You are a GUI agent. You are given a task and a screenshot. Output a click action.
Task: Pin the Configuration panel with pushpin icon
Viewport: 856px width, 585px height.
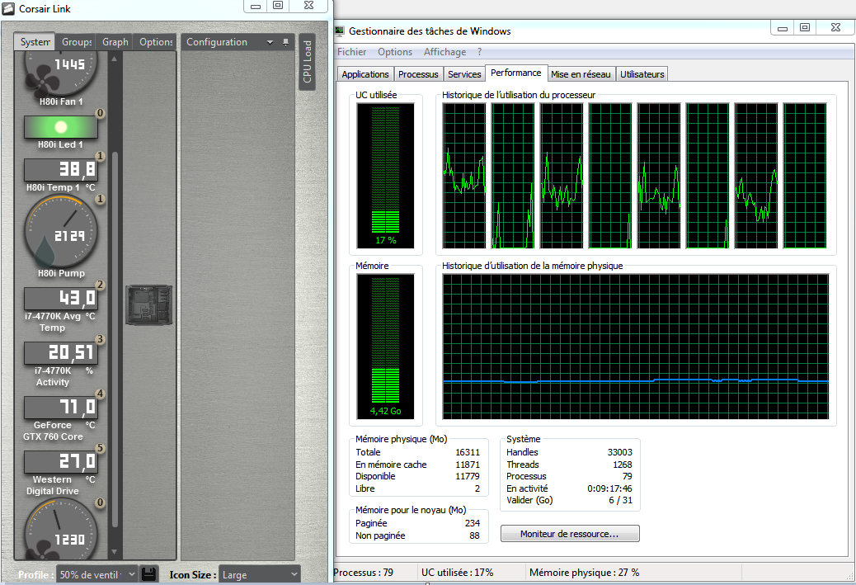[x=285, y=42]
